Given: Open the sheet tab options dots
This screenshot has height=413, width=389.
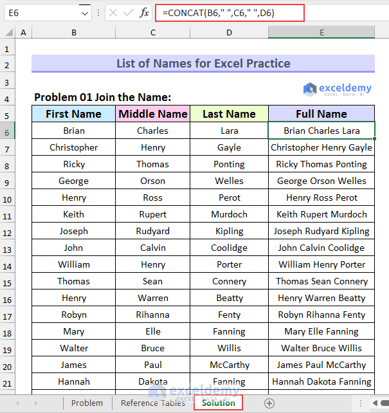Looking at the screenshot, I should [x=361, y=403].
